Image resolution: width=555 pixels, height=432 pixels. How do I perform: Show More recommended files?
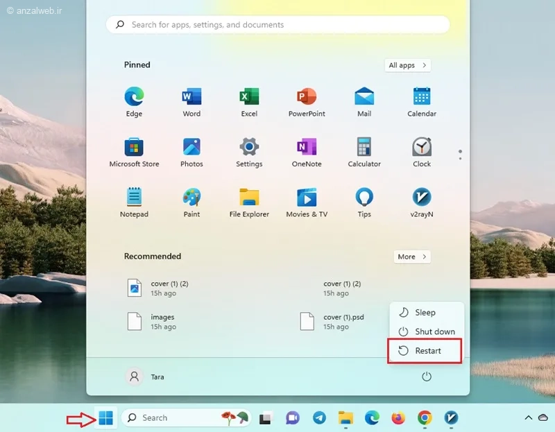[x=411, y=257]
